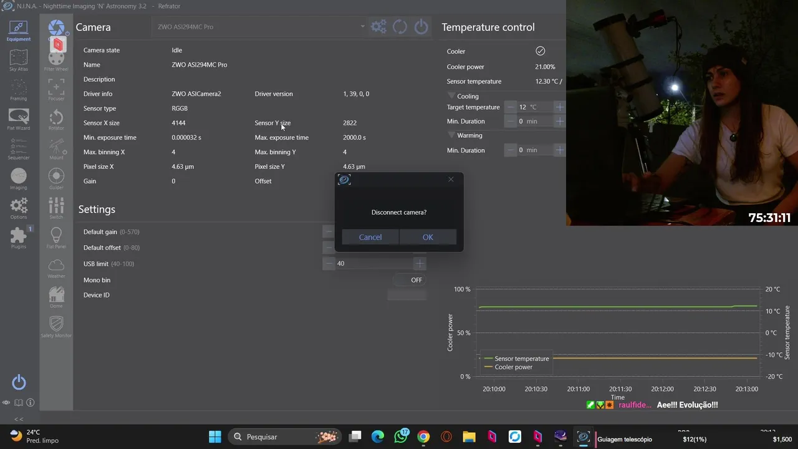
Task: Open camera settings gear icon in header
Action: (x=378, y=27)
